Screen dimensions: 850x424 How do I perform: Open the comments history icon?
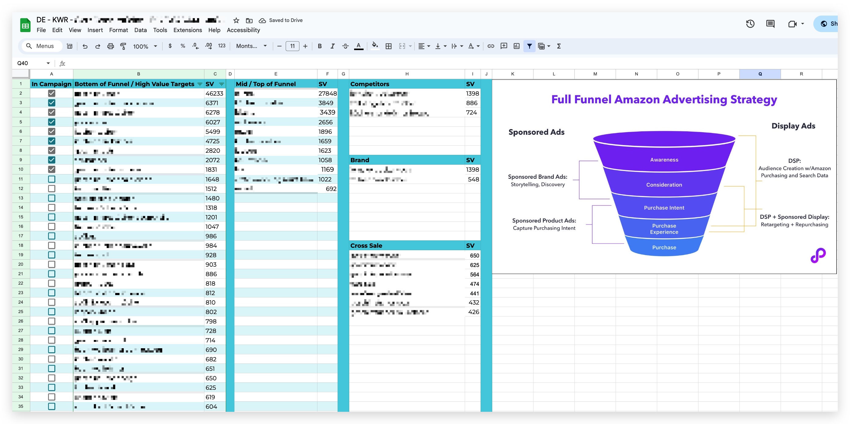coord(770,24)
